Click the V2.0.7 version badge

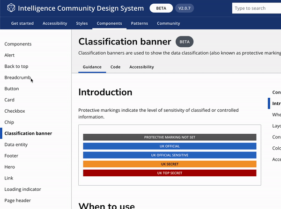pos(185,8)
